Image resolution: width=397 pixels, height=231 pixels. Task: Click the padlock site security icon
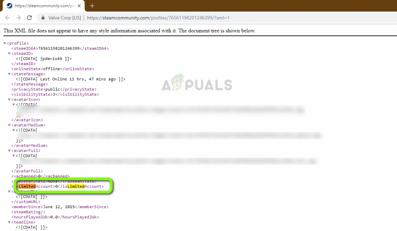[x=43, y=18]
